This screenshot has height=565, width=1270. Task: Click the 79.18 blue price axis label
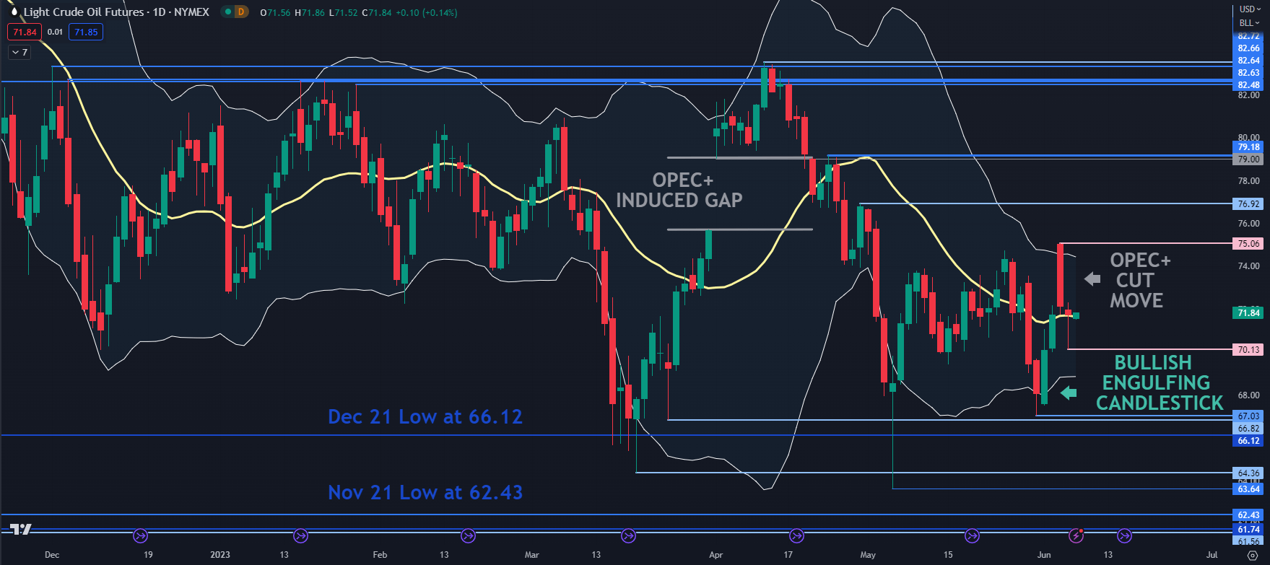point(1248,147)
